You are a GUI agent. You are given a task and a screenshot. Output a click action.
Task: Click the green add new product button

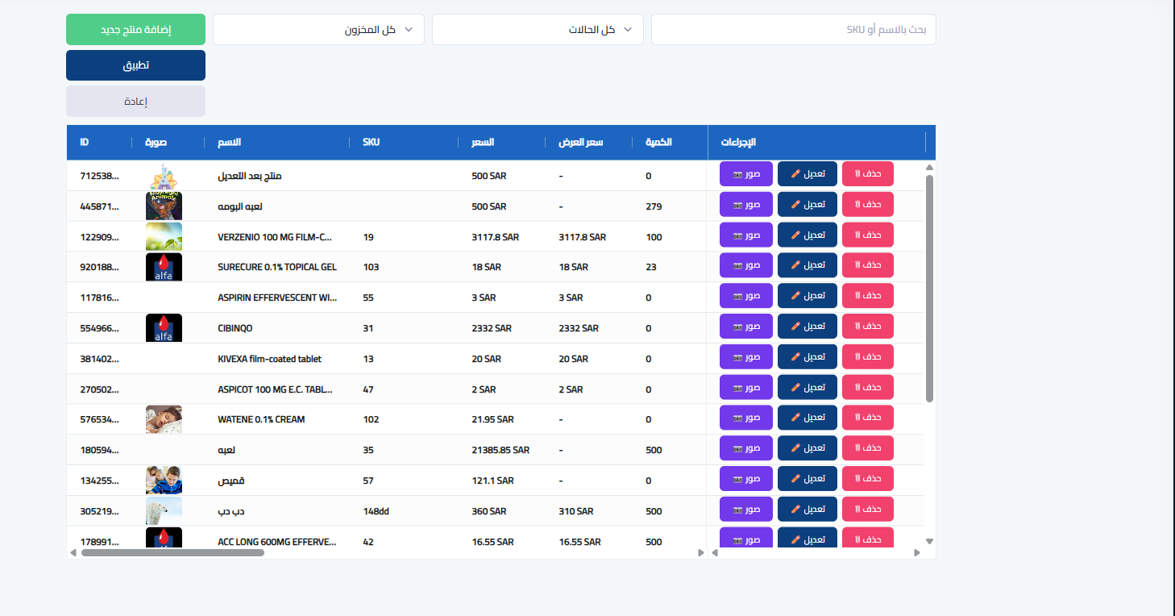coord(135,29)
